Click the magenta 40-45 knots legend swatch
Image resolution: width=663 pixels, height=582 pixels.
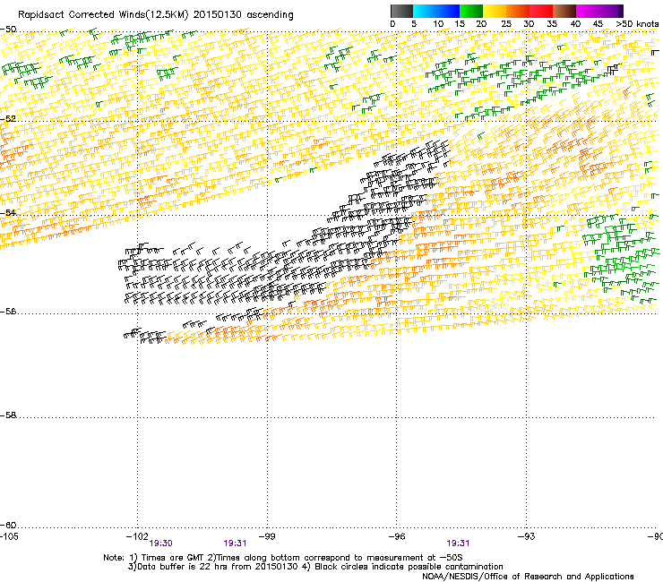(588, 11)
